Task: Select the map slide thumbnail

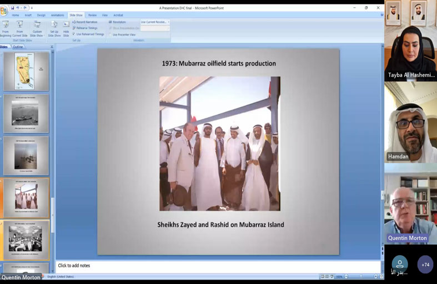Action: click(x=24, y=71)
